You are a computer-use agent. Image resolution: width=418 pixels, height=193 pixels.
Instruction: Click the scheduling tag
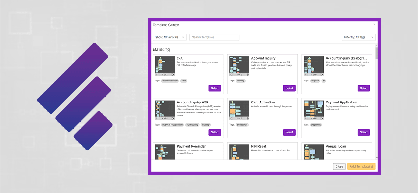tap(192, 124)
